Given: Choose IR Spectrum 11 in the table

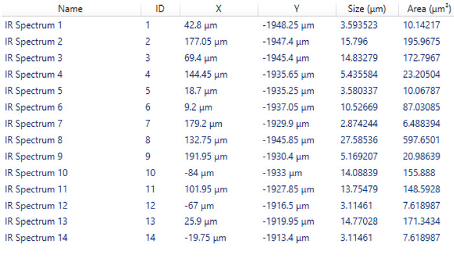Looking at the screenshot, I should [227, 190].
